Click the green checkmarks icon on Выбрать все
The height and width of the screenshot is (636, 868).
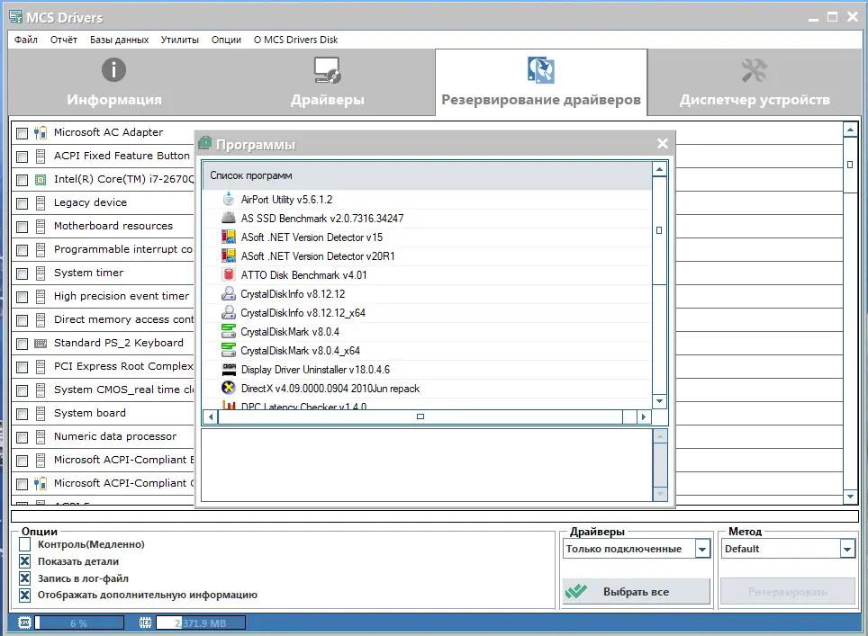coord(575,592)
